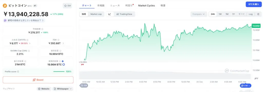Set chart range to 24h

coord(213,14)
